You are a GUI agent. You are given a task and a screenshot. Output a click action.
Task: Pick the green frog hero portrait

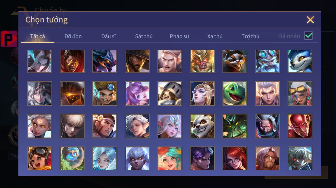235,93
